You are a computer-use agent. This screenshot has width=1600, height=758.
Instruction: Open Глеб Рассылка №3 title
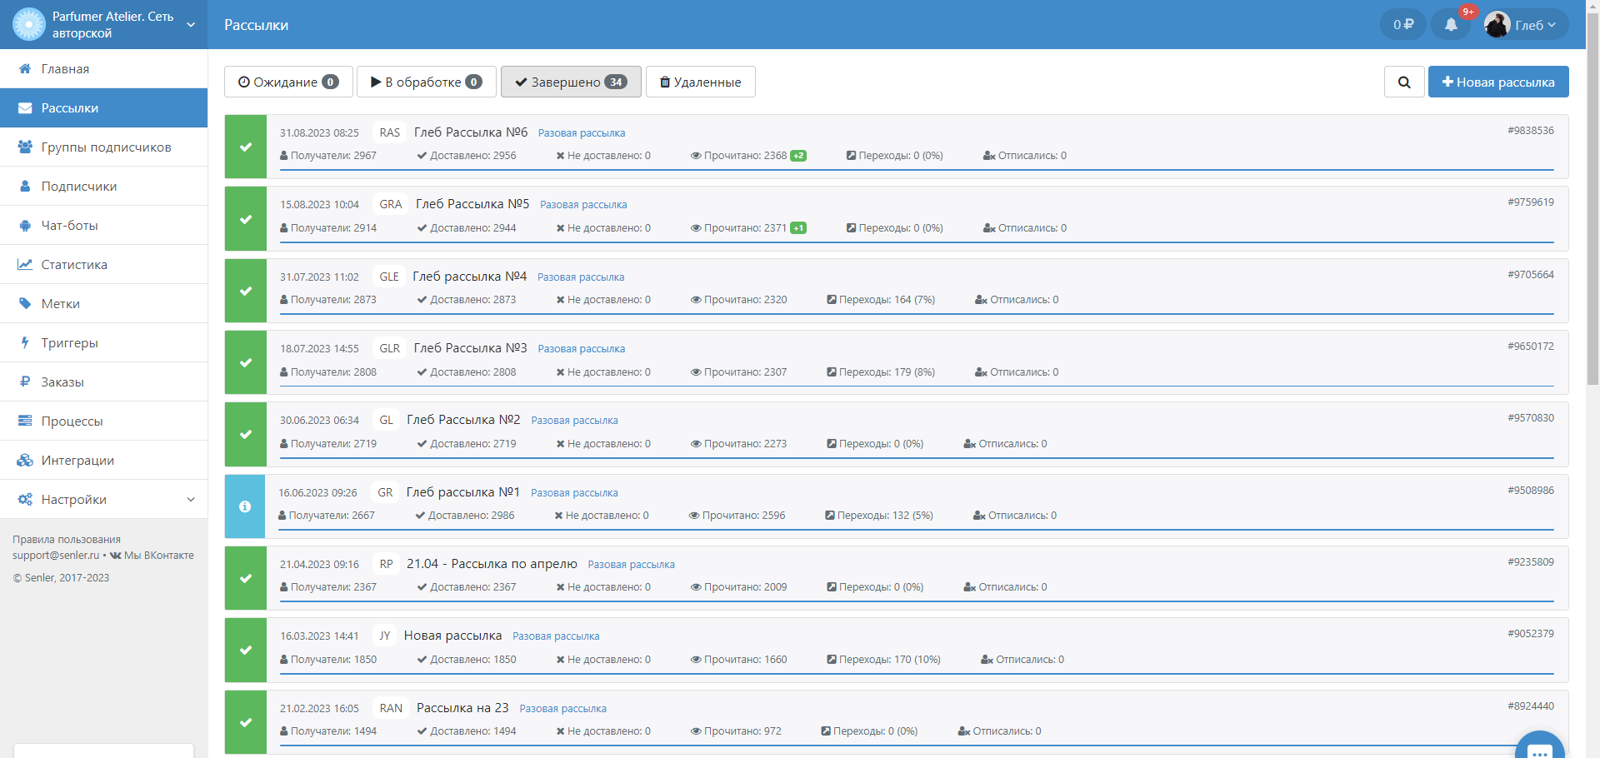click(471, 348)
